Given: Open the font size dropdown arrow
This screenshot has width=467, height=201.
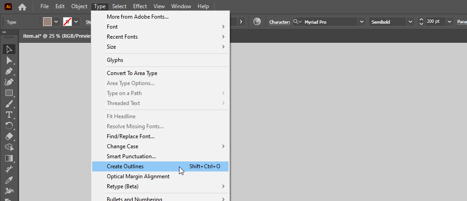Looking at the screenshot, I should pyautogui.click(x=450, y=22).
